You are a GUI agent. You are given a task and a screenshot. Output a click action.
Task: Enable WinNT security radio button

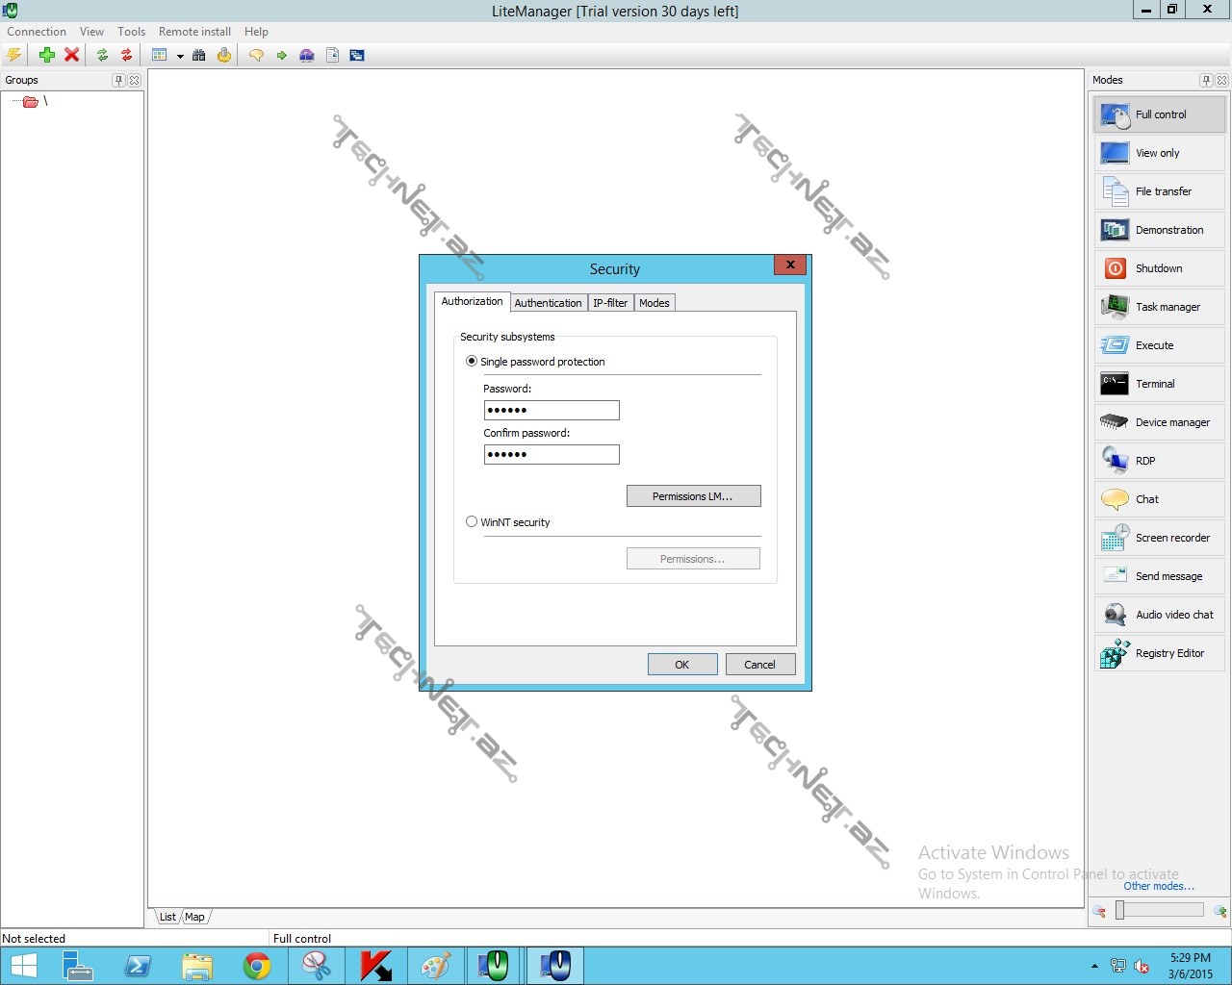[472, 522]
